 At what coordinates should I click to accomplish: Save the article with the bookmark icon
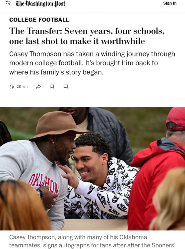click(52, 87)
